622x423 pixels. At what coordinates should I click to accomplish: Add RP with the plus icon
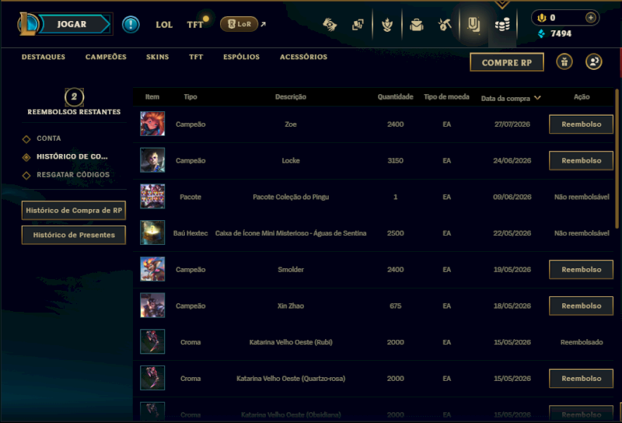pos(591,17)
